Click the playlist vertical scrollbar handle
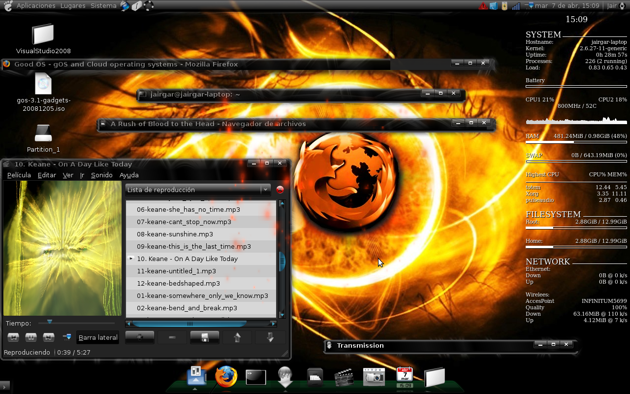The image size is (630, 394). (282, 261)
